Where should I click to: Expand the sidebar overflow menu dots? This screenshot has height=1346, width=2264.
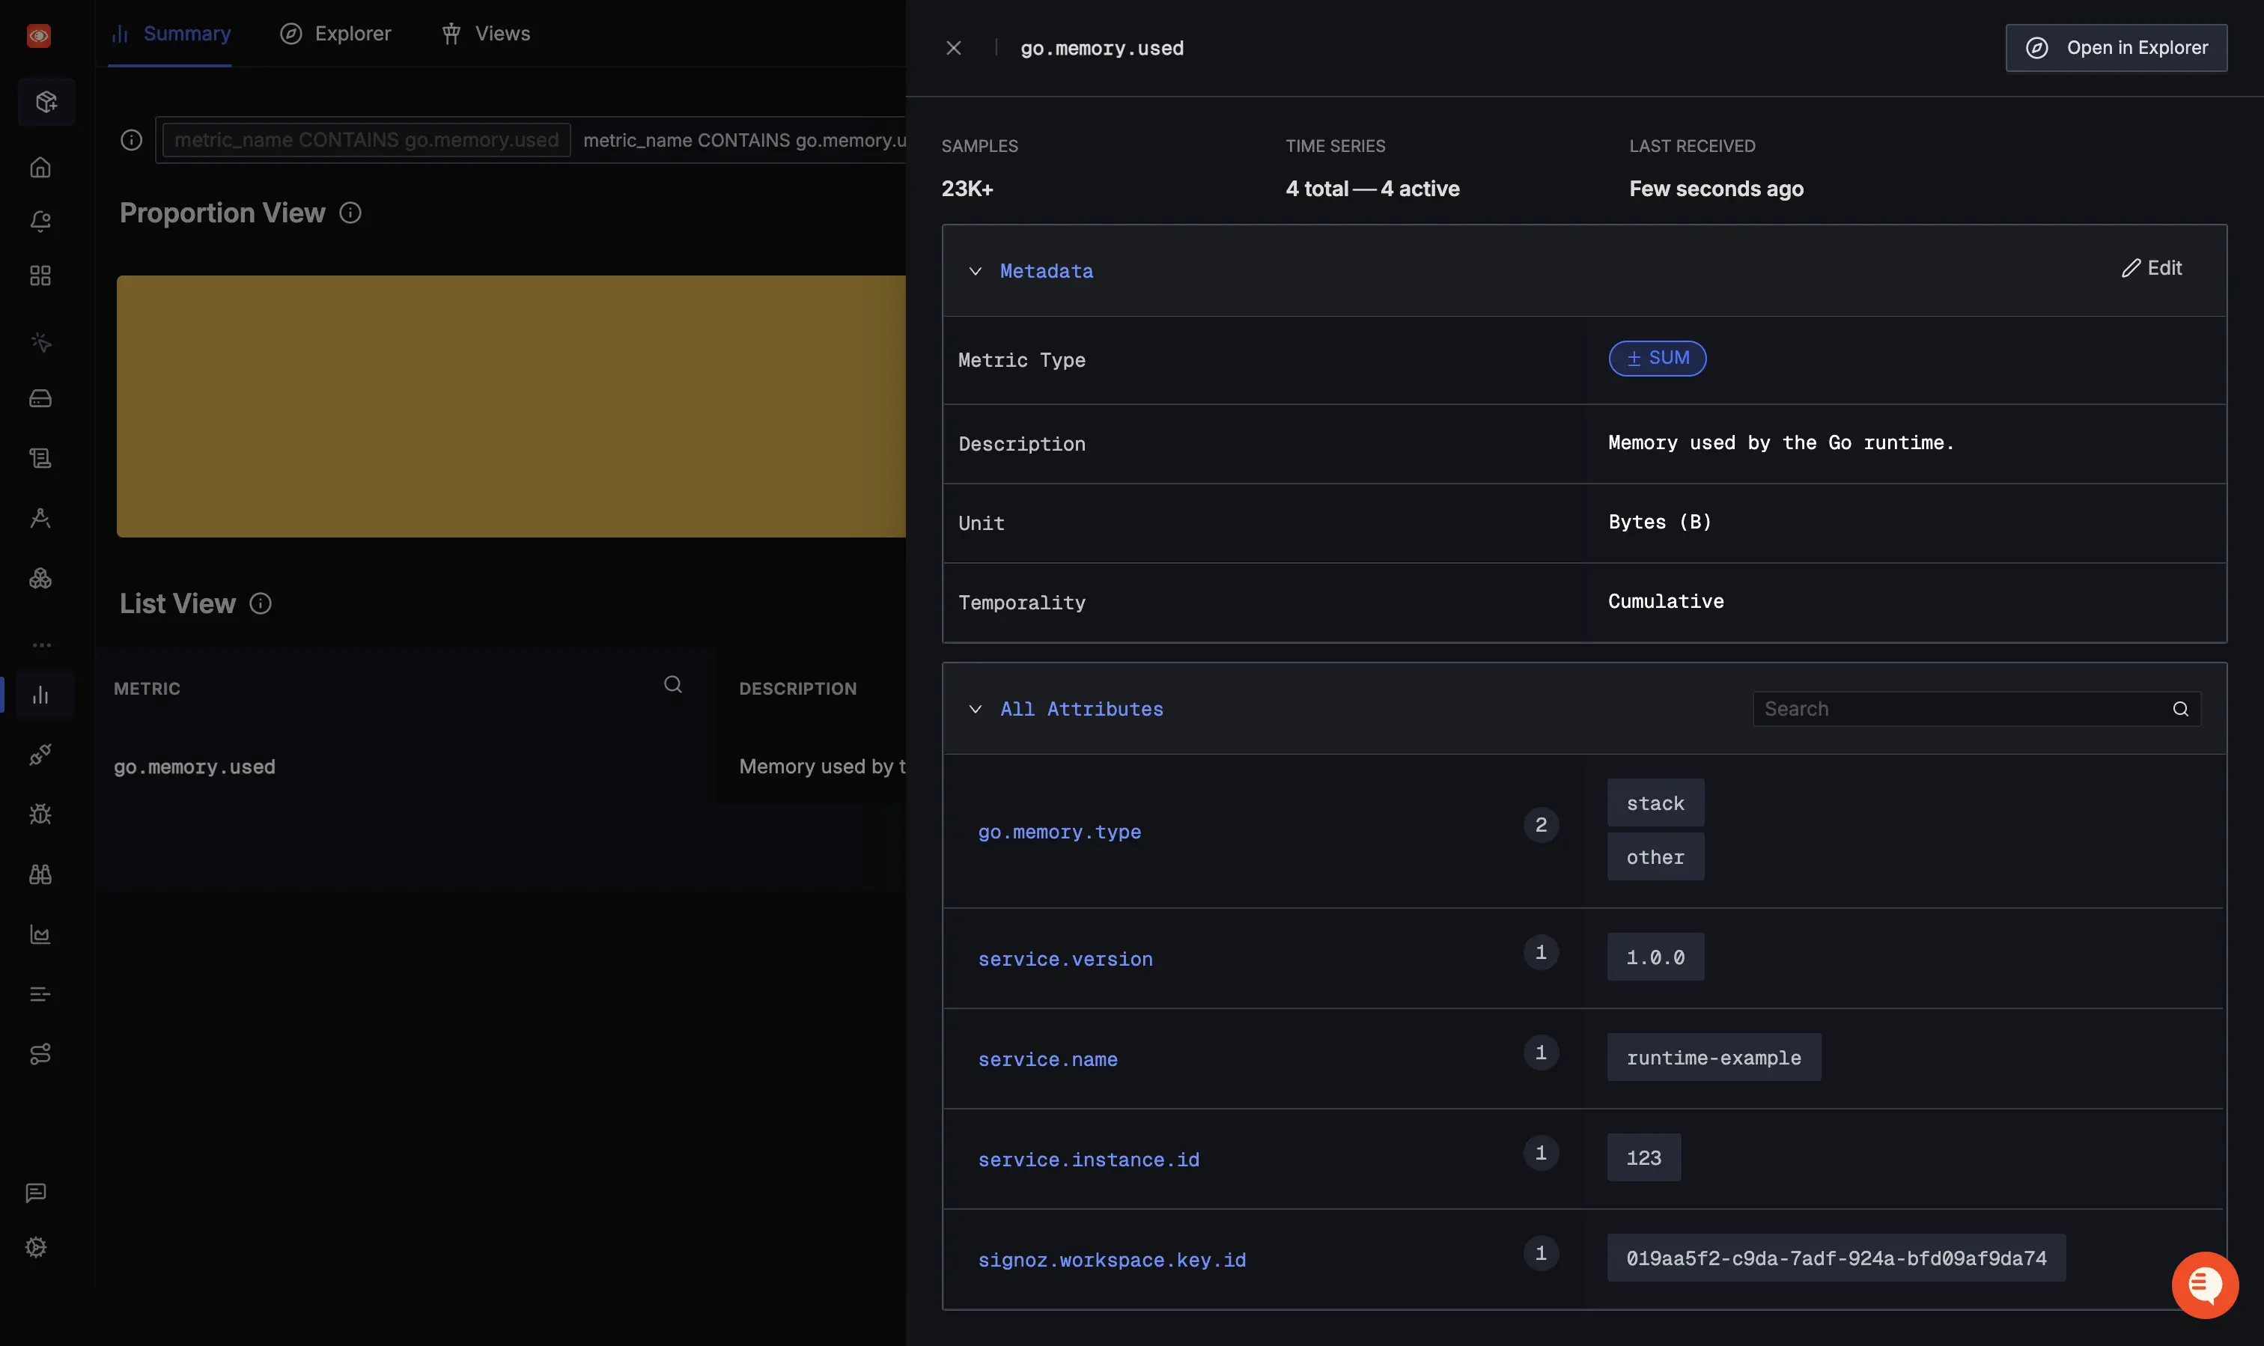point(41,645)
